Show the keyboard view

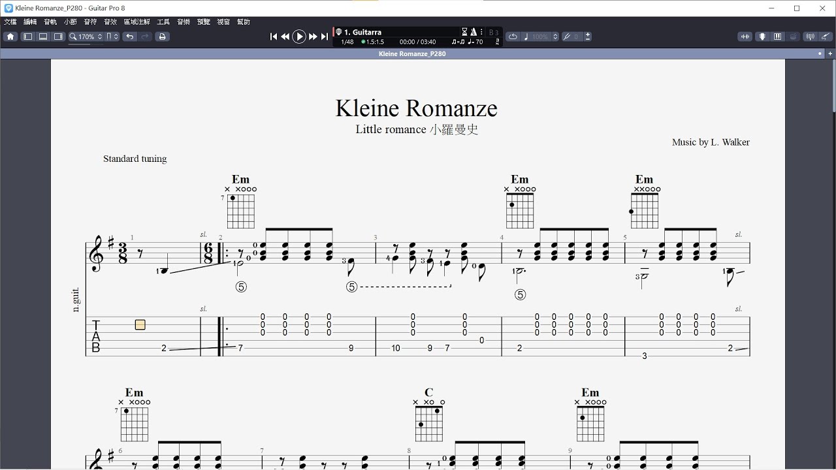pyautogui.click(x=777, y=37)
